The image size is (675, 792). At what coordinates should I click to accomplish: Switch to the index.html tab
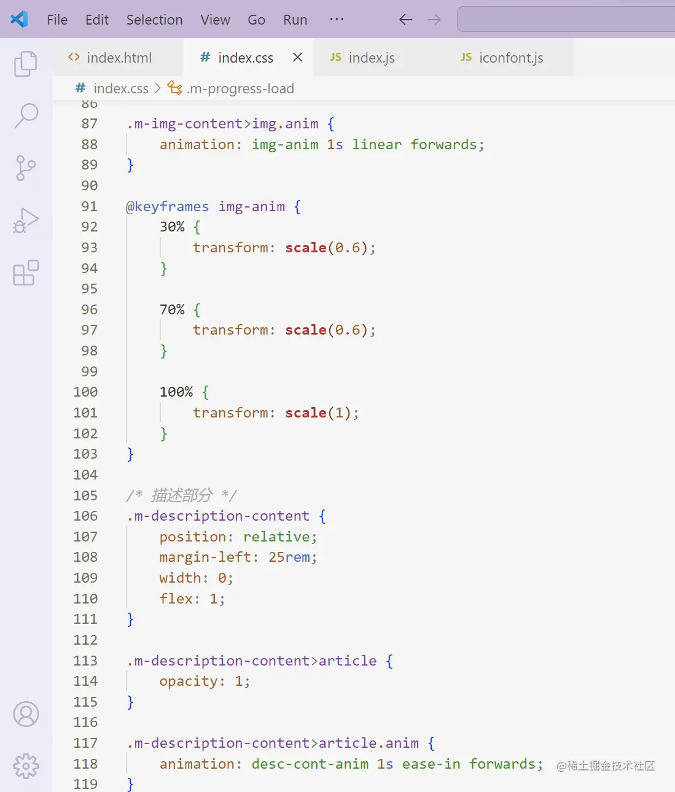[x=118, y=58]
